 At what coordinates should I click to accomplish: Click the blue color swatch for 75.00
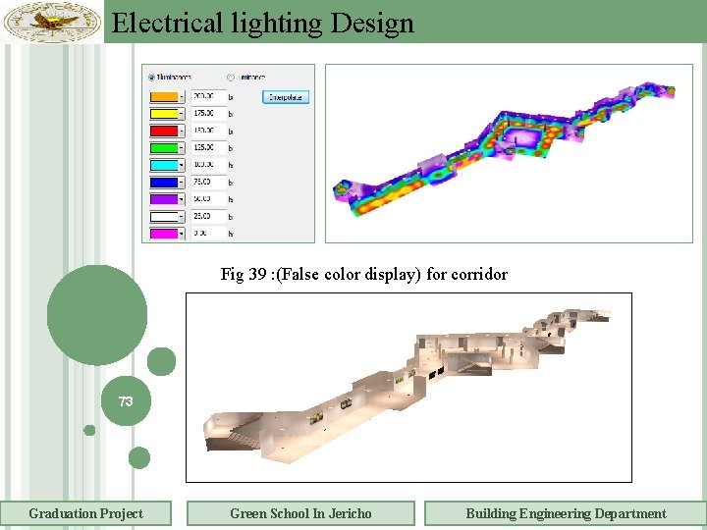(x=164, y=183)
